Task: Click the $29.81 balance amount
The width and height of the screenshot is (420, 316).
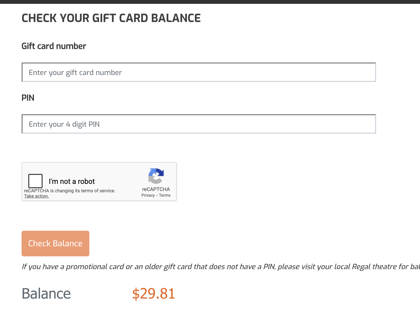Action: click(x=153, y=293)
